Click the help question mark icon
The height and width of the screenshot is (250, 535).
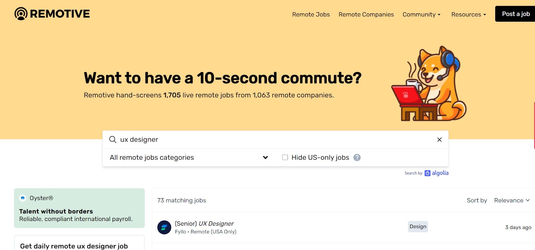click(x=357, y=157)
